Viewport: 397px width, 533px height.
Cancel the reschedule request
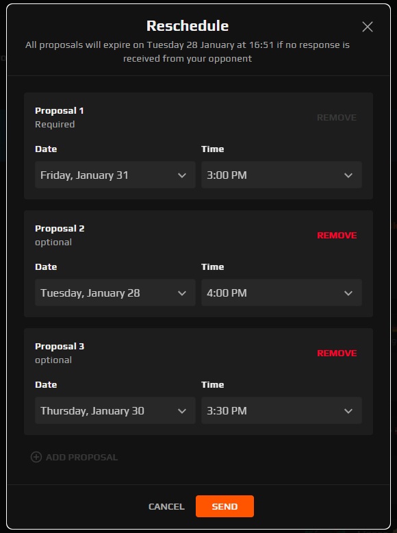(x=166, y=506)
